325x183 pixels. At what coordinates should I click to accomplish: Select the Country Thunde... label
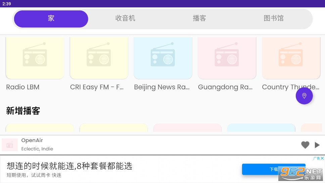point(291,87)
